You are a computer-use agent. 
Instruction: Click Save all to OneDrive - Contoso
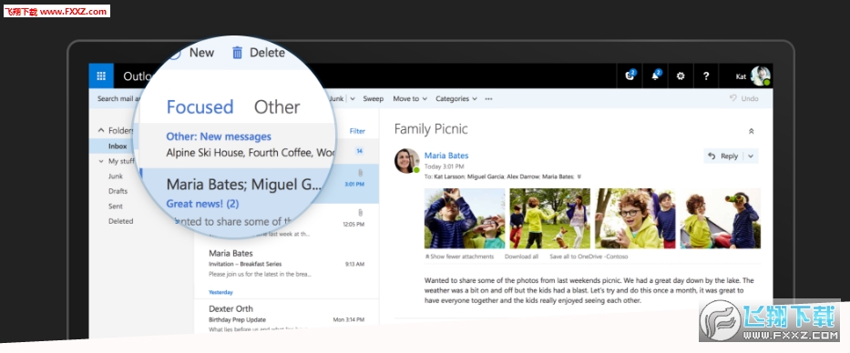click(x=589, y=257)
